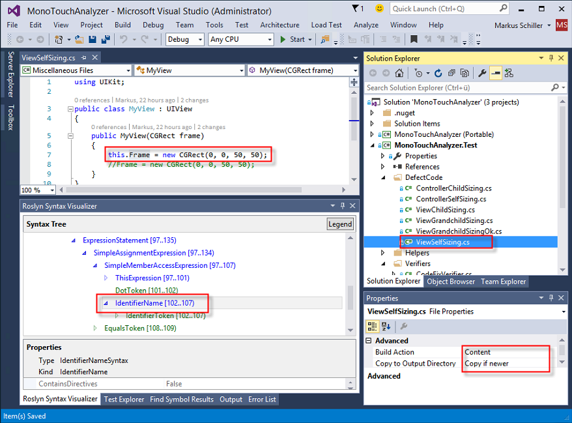
Task: Click the Start debugging button
Action: pos(293,39)
